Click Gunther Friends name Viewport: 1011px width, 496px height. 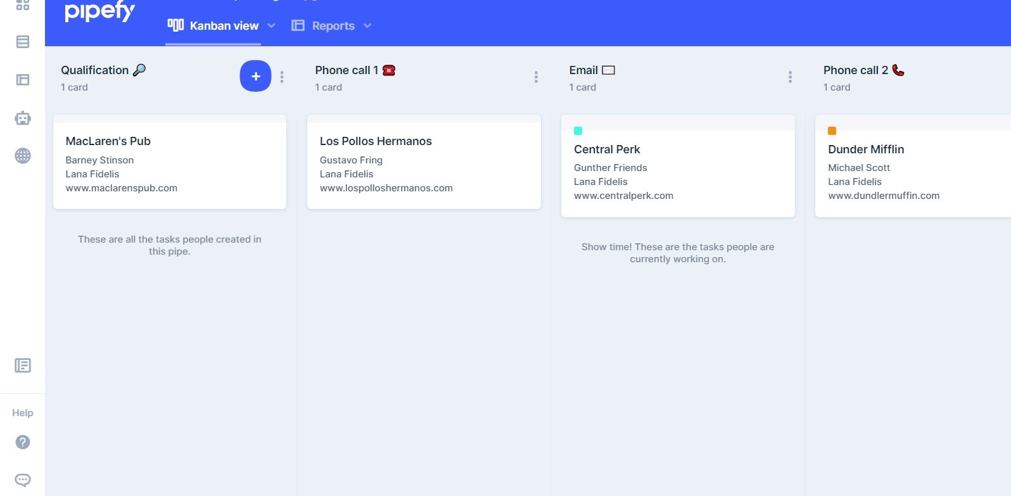[x=611, y=168]
